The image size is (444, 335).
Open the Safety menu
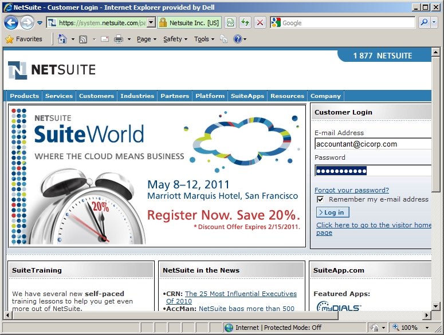point(175,39)
